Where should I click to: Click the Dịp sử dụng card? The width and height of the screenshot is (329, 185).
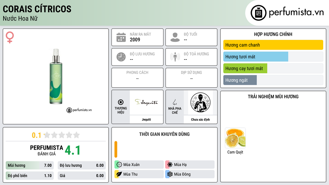(x=191, y=78)
